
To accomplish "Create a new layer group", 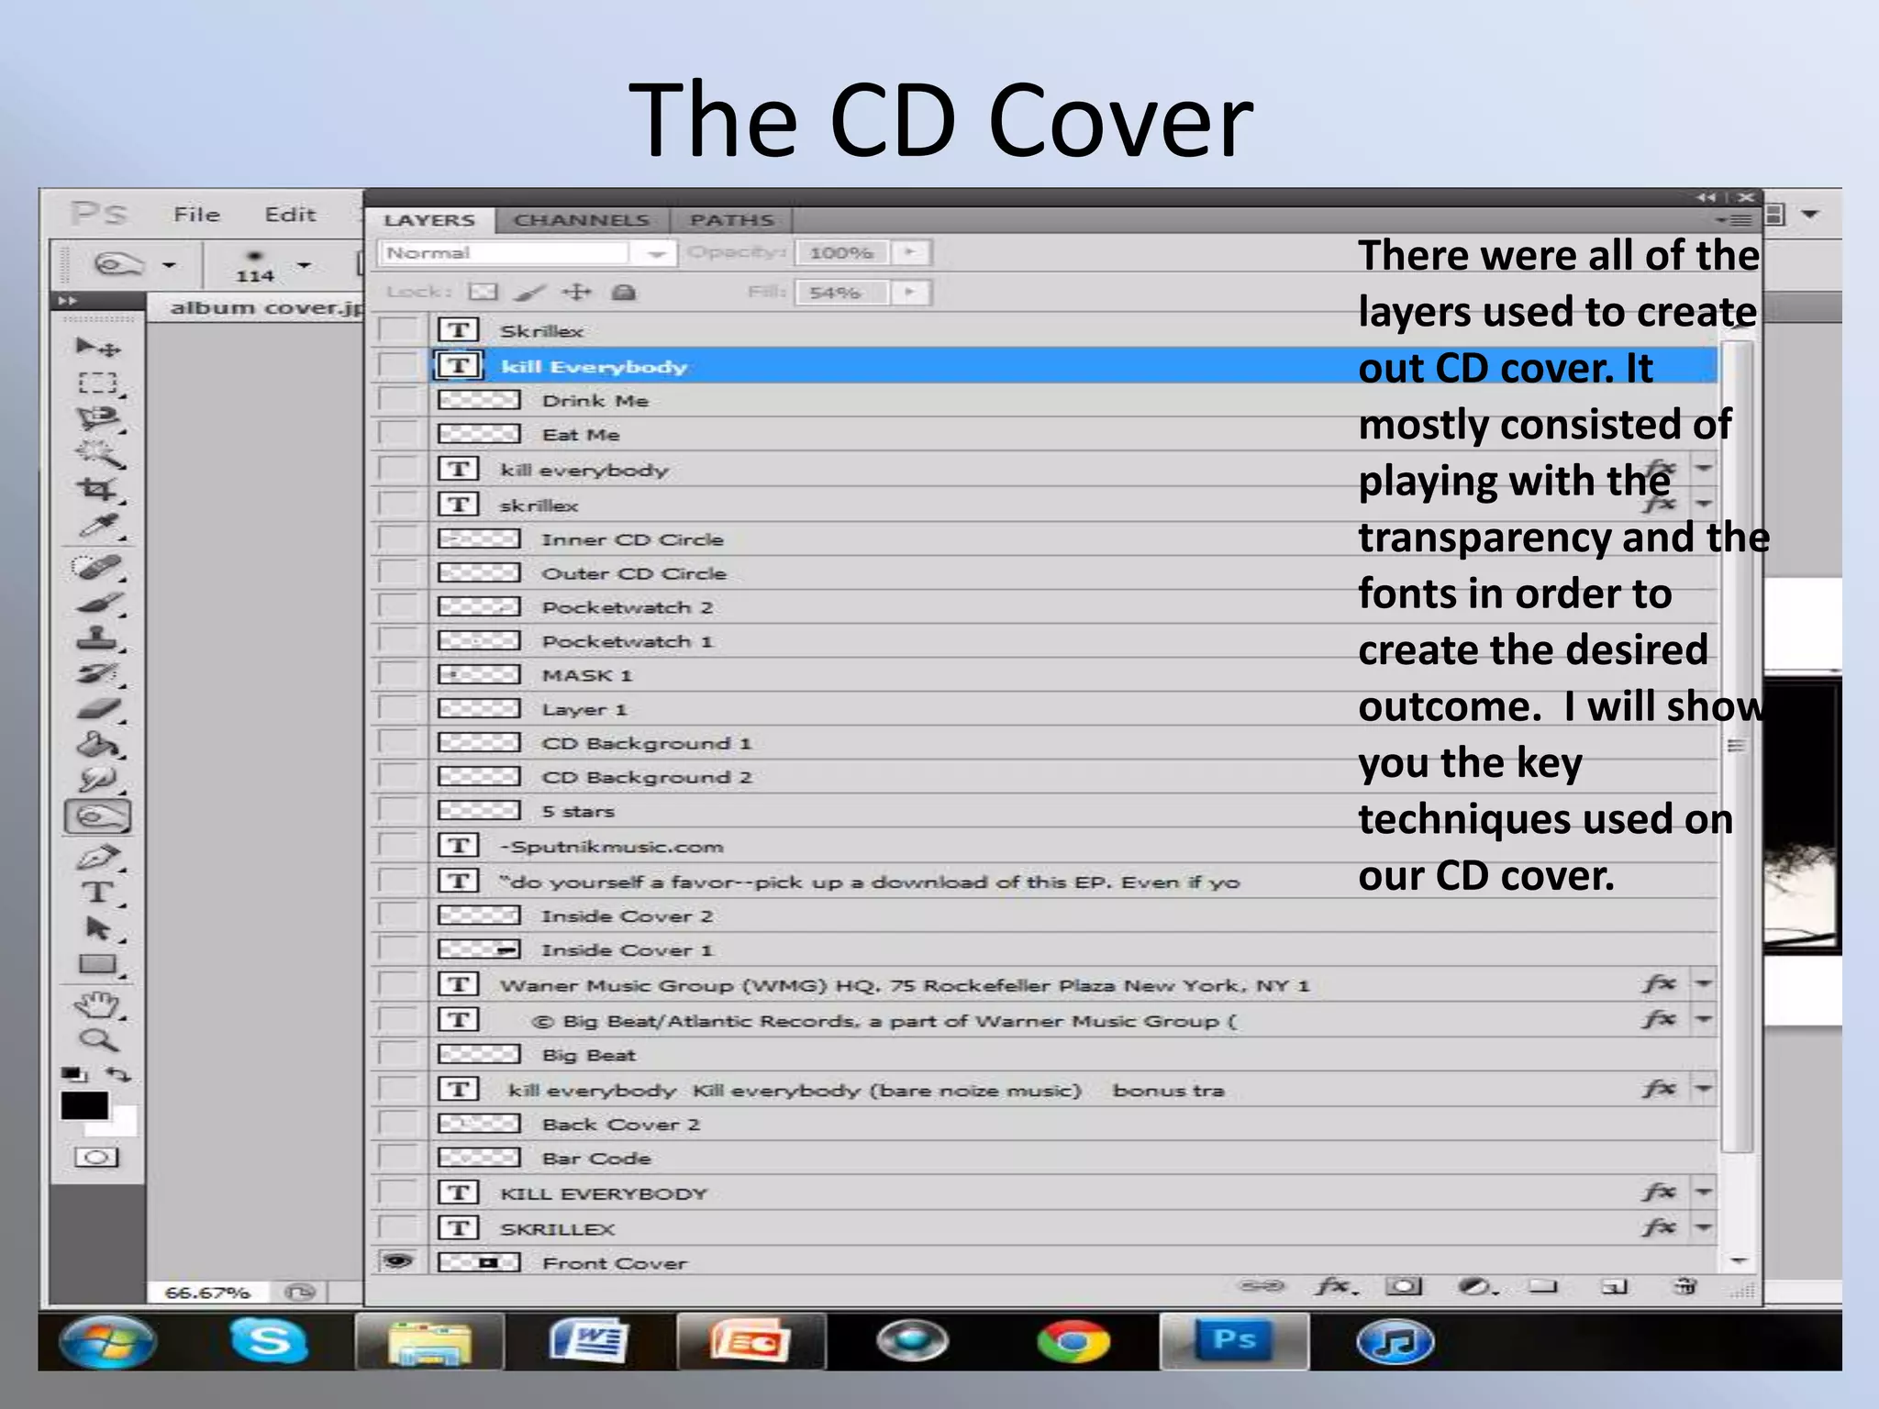I will tap(1543, 1286).
